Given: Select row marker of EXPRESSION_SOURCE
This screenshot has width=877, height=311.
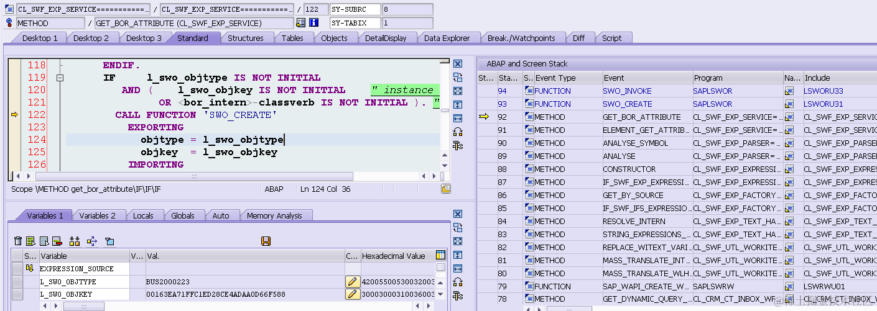Looking at the screenshot, I should pos(17,269).
